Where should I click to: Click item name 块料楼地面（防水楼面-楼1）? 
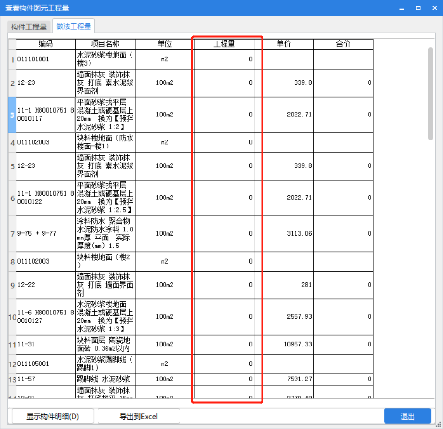[106, 142]
